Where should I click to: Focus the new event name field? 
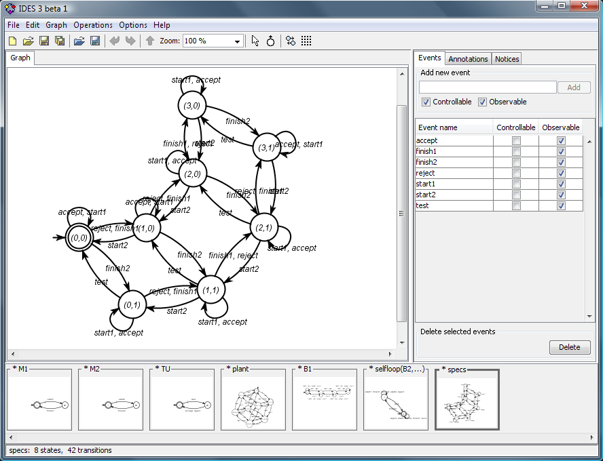[488, 87]
